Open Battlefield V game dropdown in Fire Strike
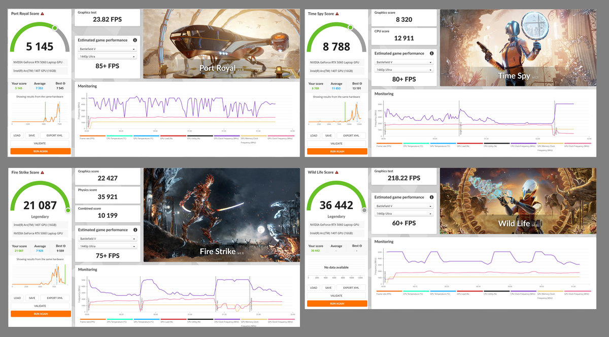The image size is (609, 337). pos(107,239)
